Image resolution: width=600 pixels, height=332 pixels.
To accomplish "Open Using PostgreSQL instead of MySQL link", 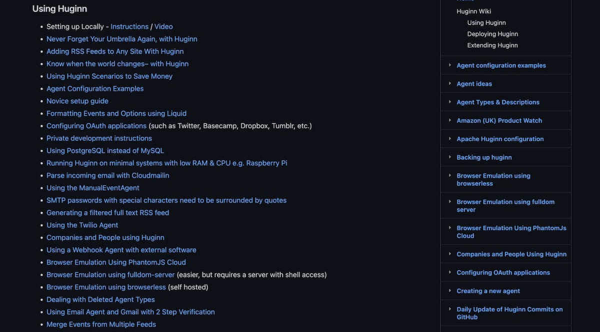I will [105, 151].
